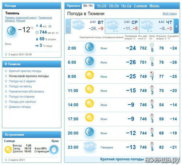Click the snow cloud icon for 3.03 СР
This screenshot has height=165, width=182.
point(112,26)
